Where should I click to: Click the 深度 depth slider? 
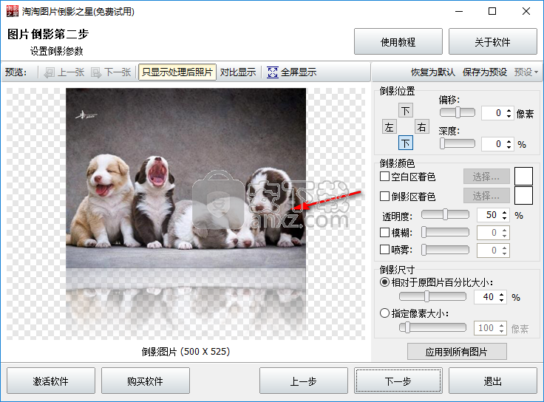click(x=458, y=143)
